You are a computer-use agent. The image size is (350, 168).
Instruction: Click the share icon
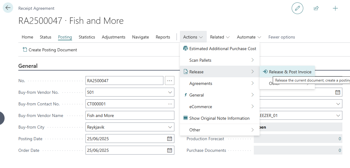click(x=316, y=8)
